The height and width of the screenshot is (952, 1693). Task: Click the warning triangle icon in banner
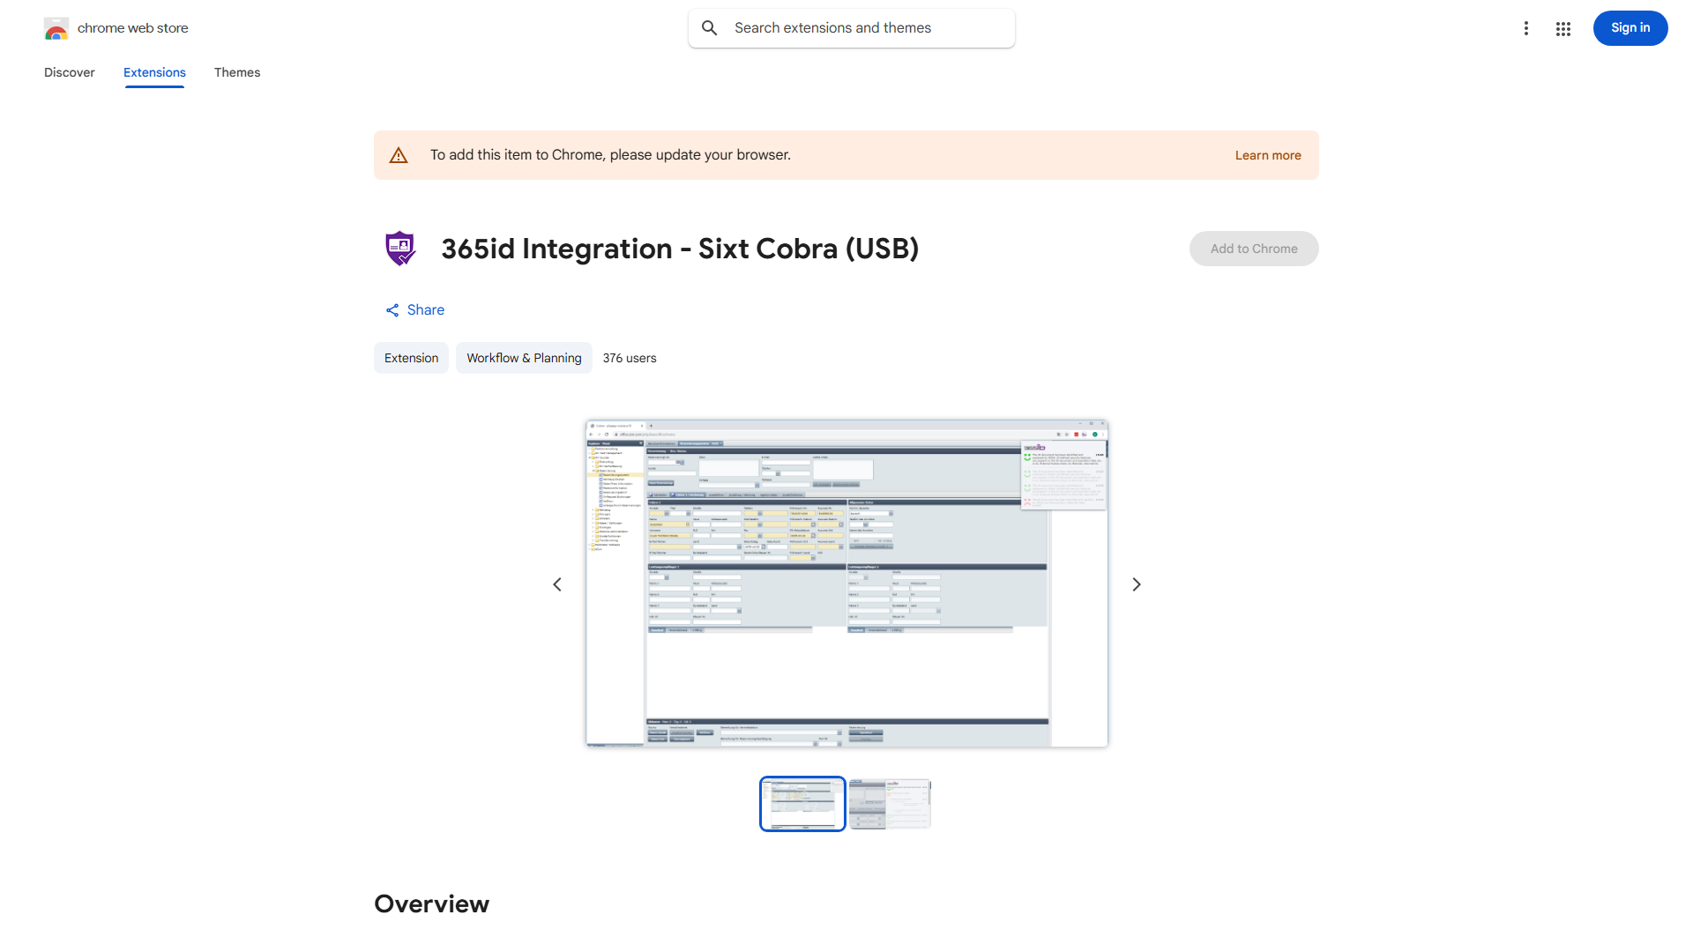[x=399, y=155]
